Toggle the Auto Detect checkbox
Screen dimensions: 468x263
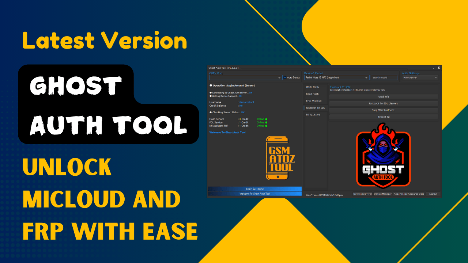[x=285, y=77]
